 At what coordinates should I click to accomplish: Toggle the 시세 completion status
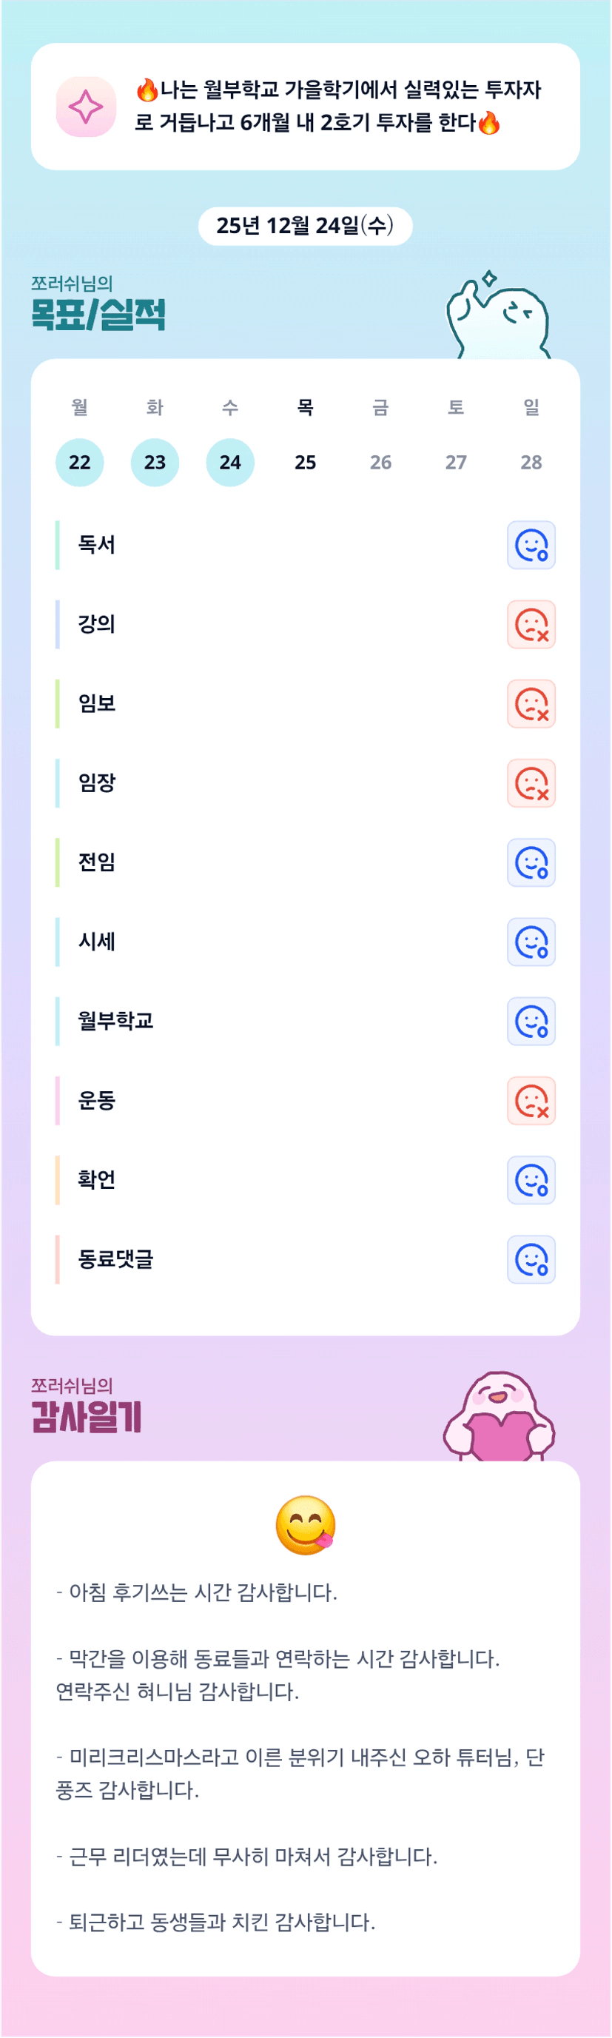point(531,942)
